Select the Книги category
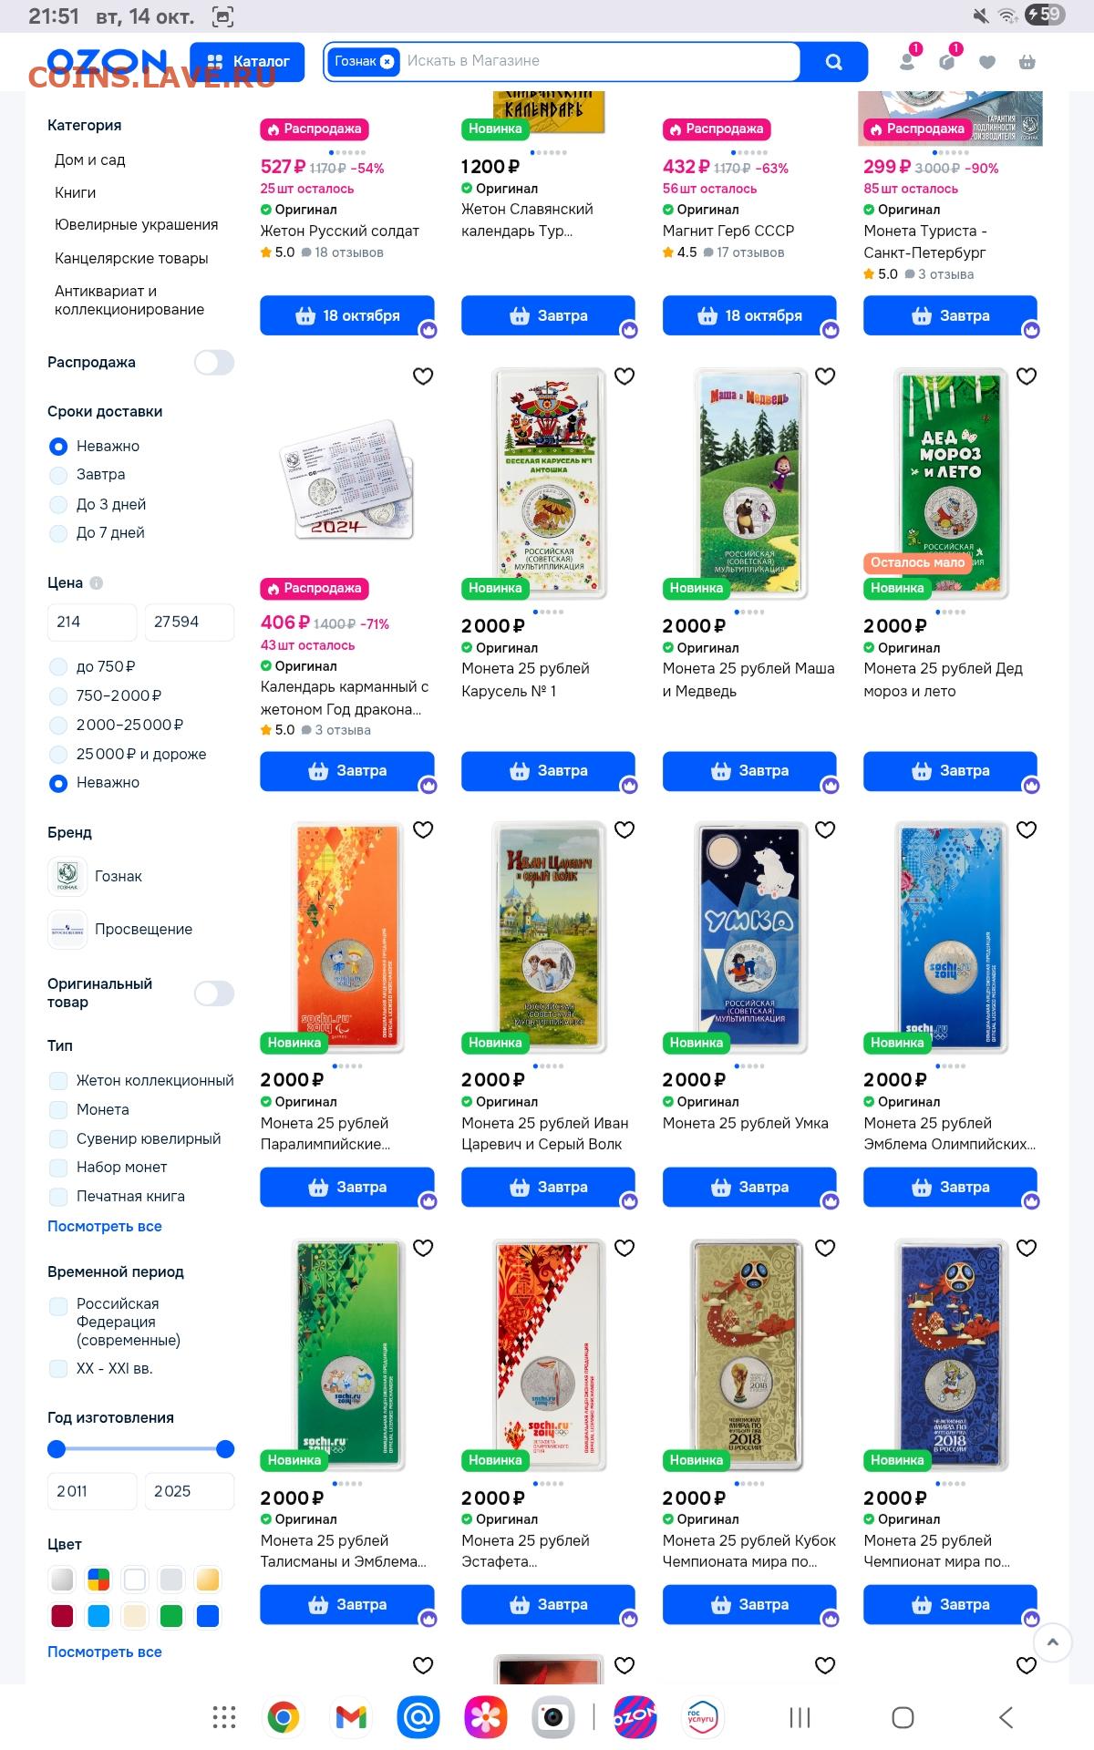 click(75, 192)
